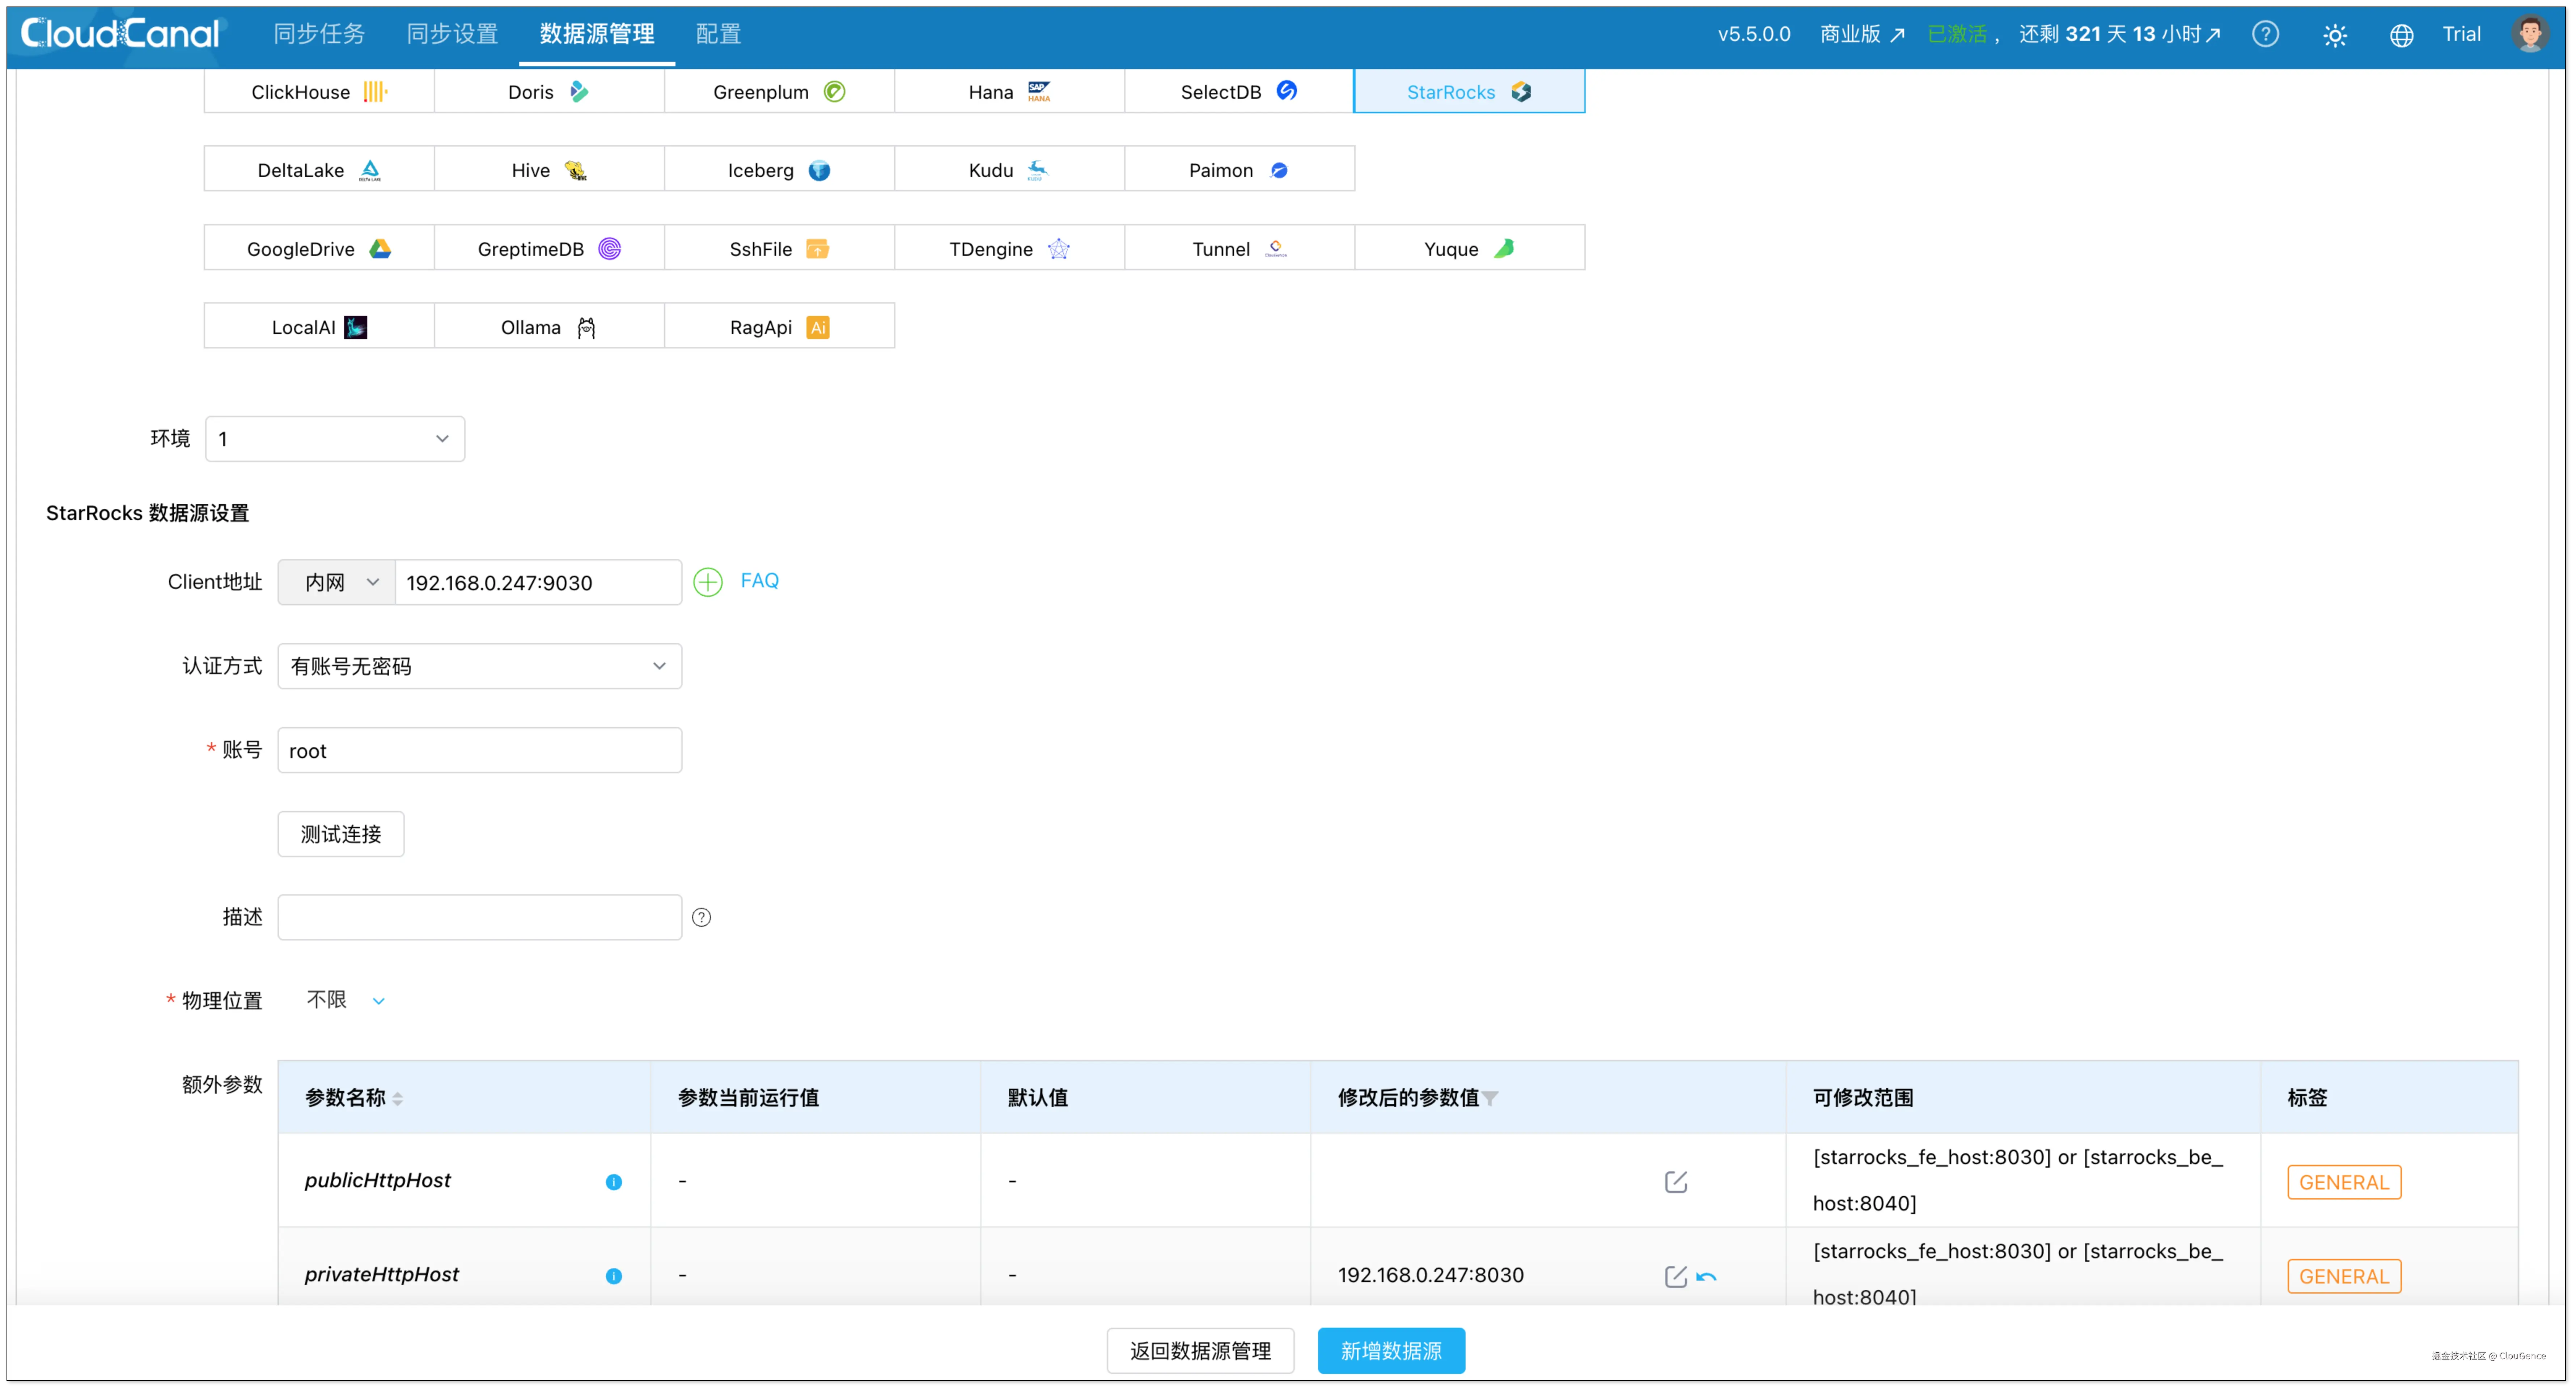
Task: Expand the 内网 network type dropdown
Action: point(337,582)
